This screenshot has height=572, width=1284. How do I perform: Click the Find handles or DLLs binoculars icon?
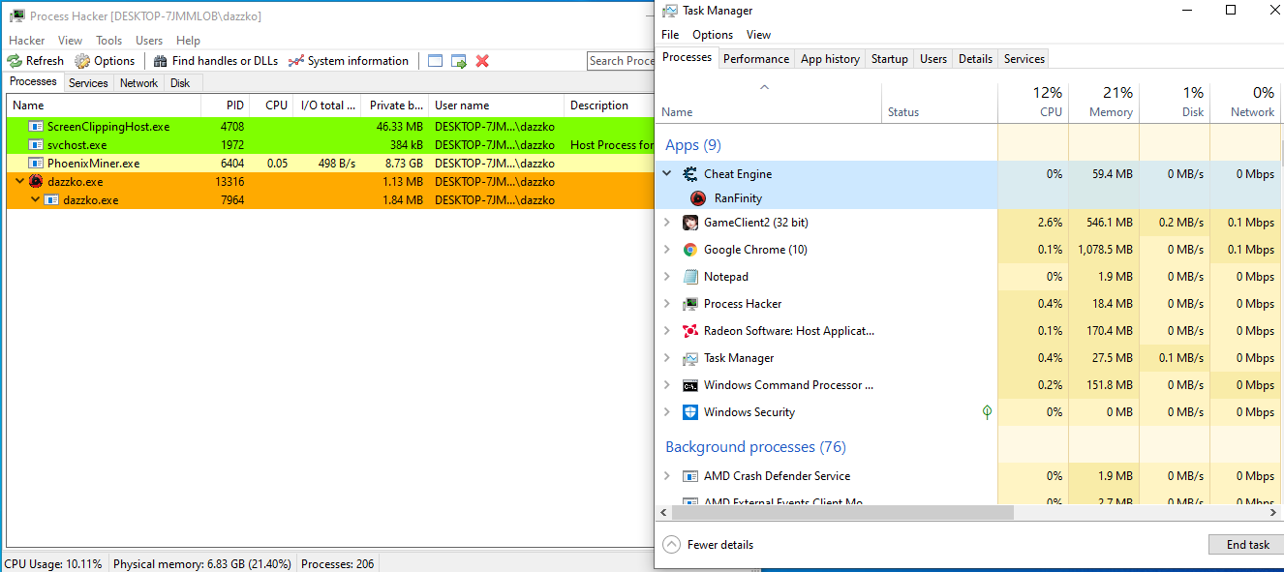161,61
